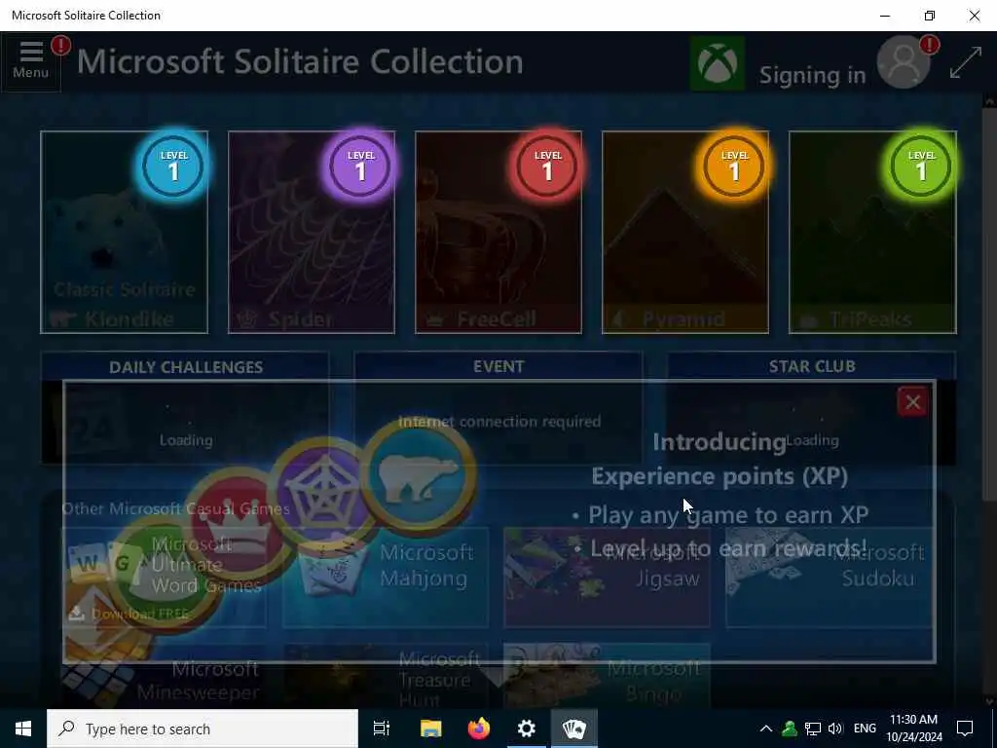Toggle fullscreen with the diagonal arrows icon
Image resolution: width=997 pixels, height=748 pixels.
tap(965, 63)
